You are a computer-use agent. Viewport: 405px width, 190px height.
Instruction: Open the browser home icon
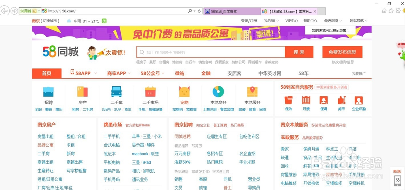384,11
